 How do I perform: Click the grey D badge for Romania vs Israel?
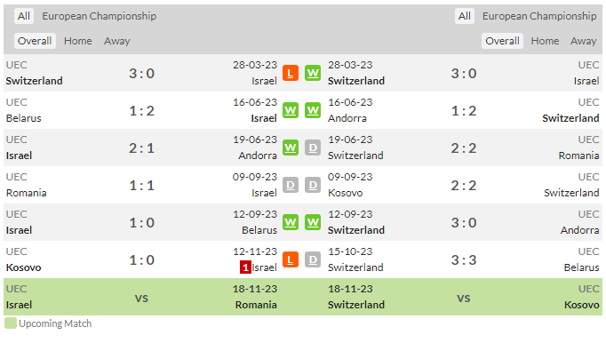click(x=291, y=185)
